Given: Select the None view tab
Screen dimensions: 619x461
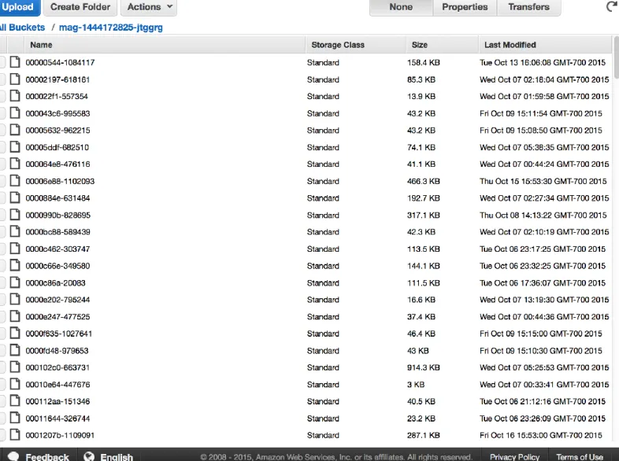Looking at the screenshot, I should (x=401, y=7).
